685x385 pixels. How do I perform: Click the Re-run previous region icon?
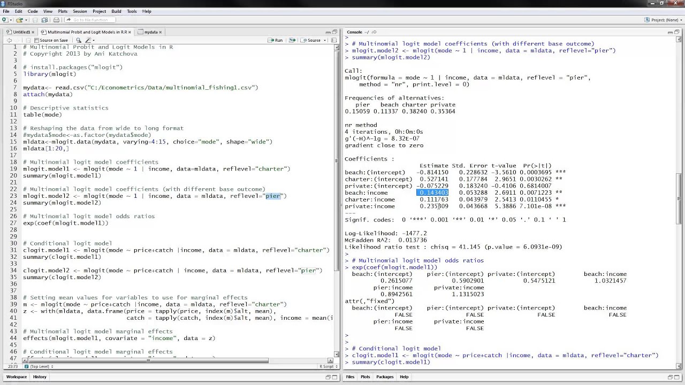click(292, 40)
